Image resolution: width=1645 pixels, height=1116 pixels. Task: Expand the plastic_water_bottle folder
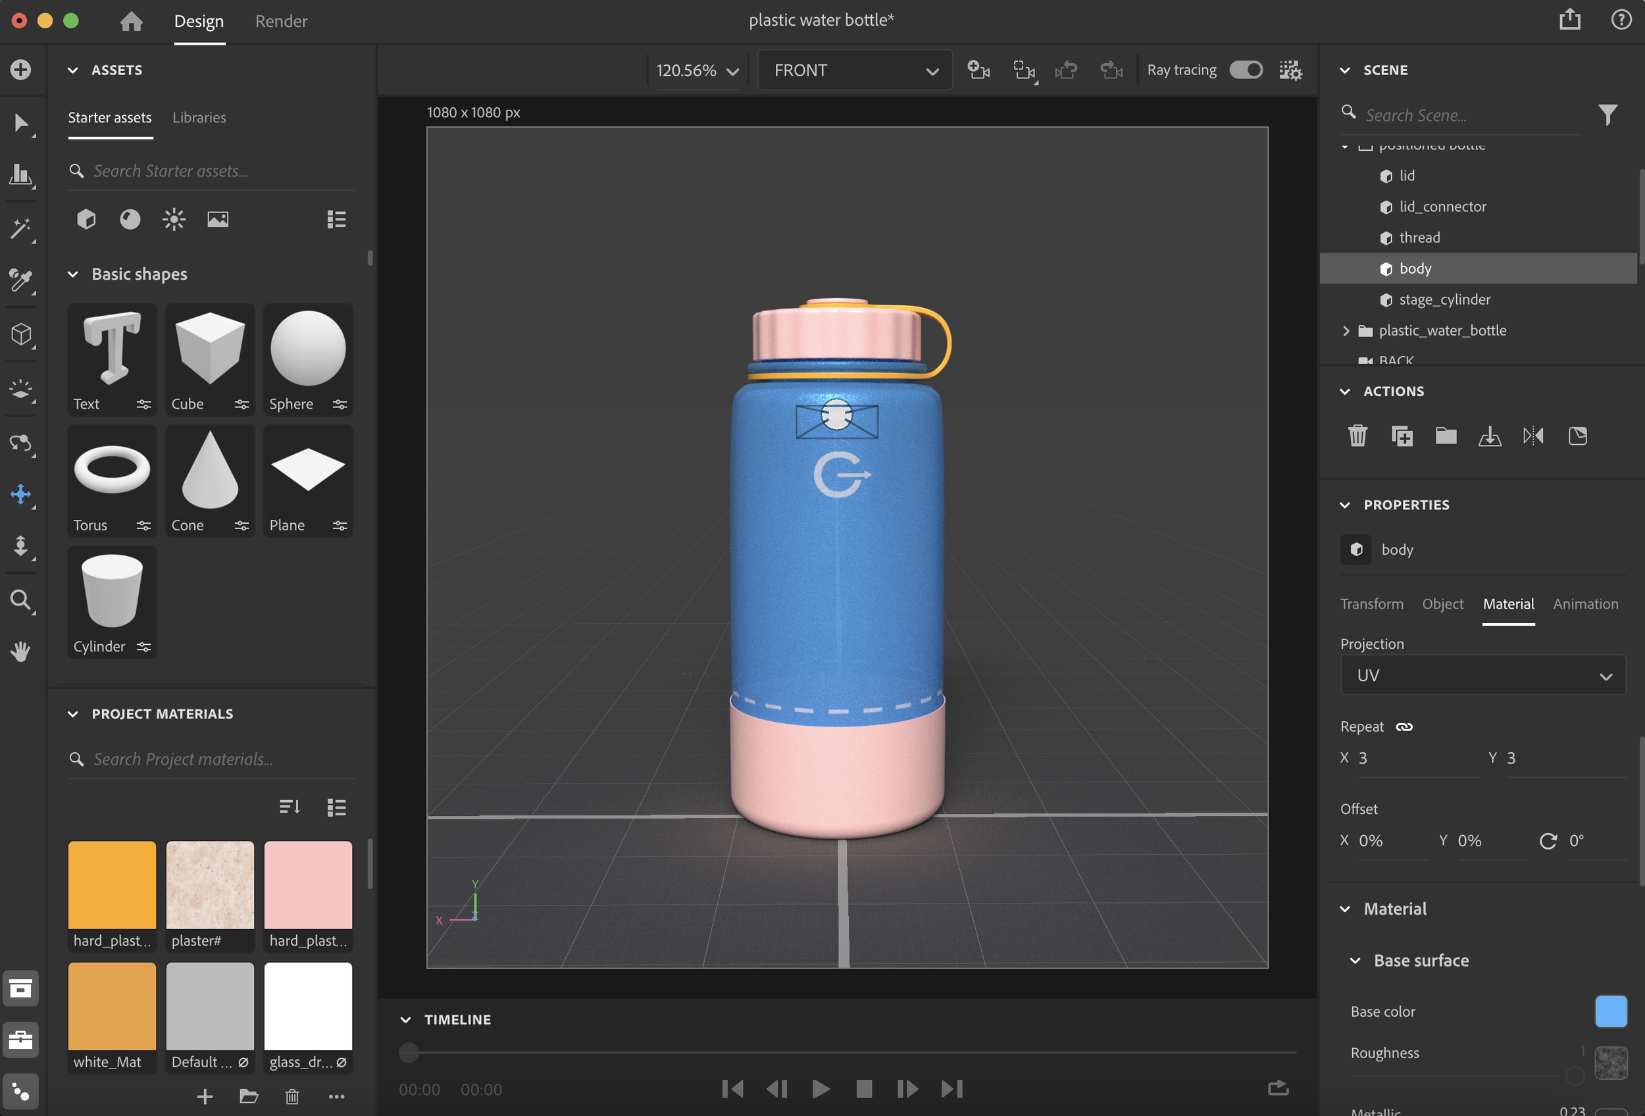click(1346, 330)
